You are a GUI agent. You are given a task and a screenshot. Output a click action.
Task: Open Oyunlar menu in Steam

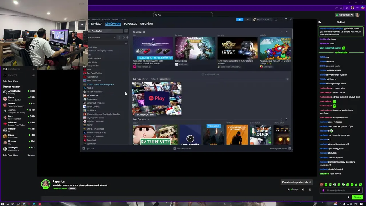(115, 19)
